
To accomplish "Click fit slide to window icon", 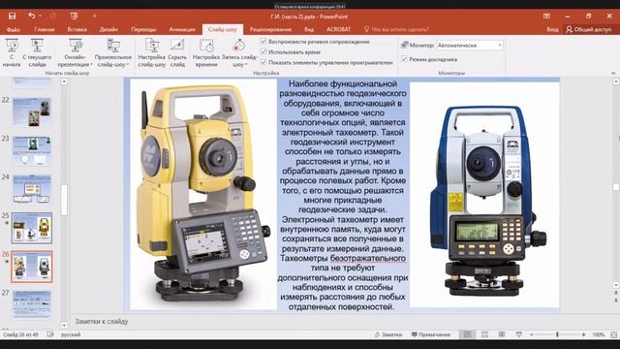I will coord(613,334).
